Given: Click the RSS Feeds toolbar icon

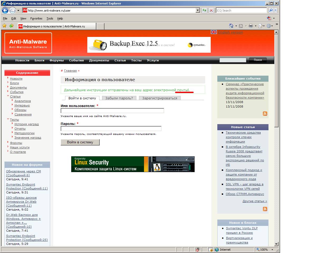Looking at the screenshot, I should pyautogui.click(x=241, y=26).
